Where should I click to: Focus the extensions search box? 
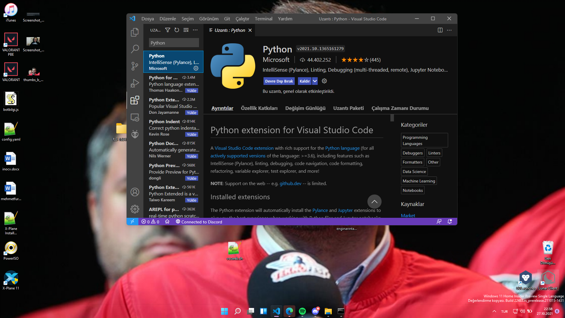pos(174,43)
